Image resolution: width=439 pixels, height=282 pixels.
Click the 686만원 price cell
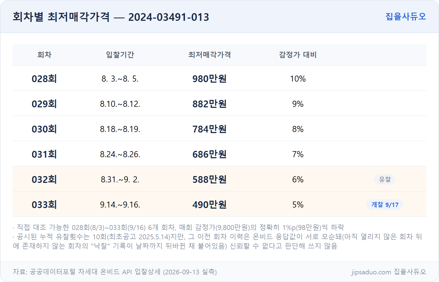209,154
